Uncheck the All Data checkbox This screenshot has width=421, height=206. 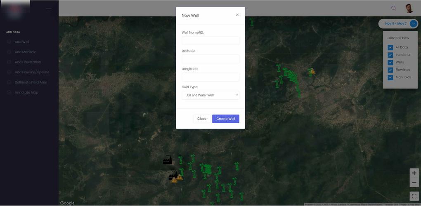tap(390, 47)
